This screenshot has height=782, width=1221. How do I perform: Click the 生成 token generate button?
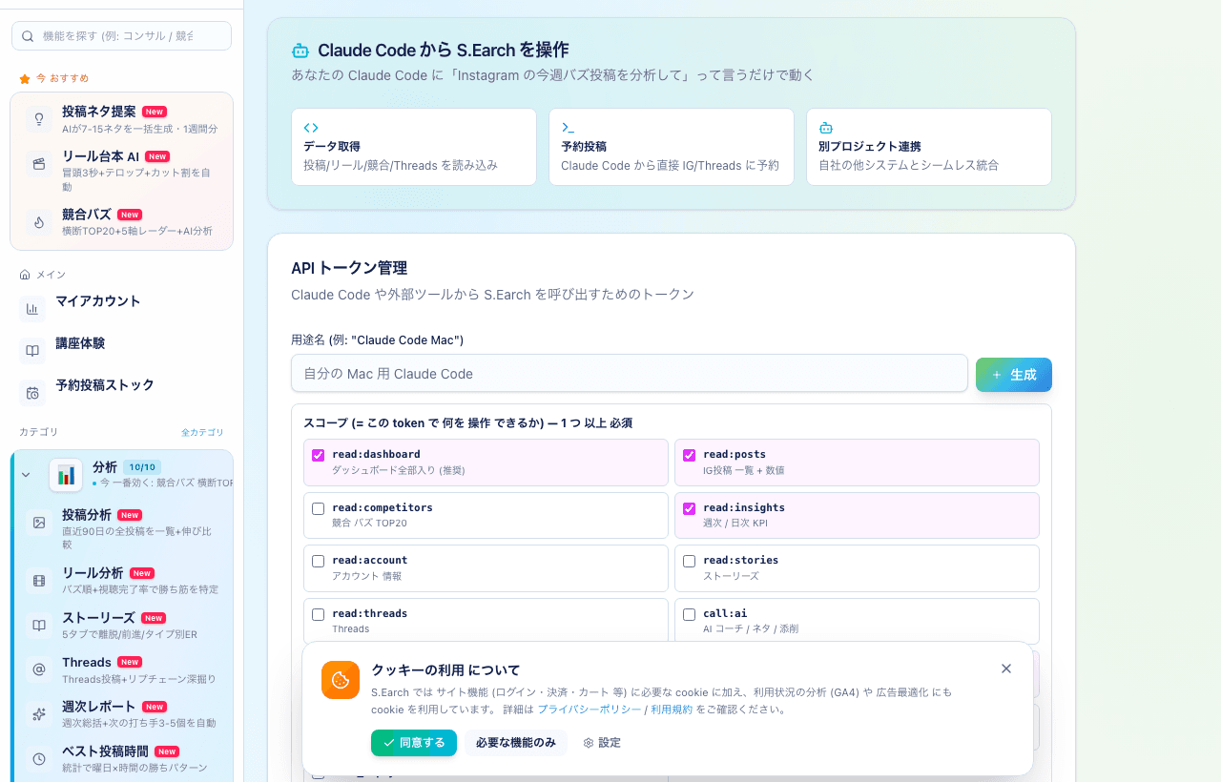(x=1014, y=375)
